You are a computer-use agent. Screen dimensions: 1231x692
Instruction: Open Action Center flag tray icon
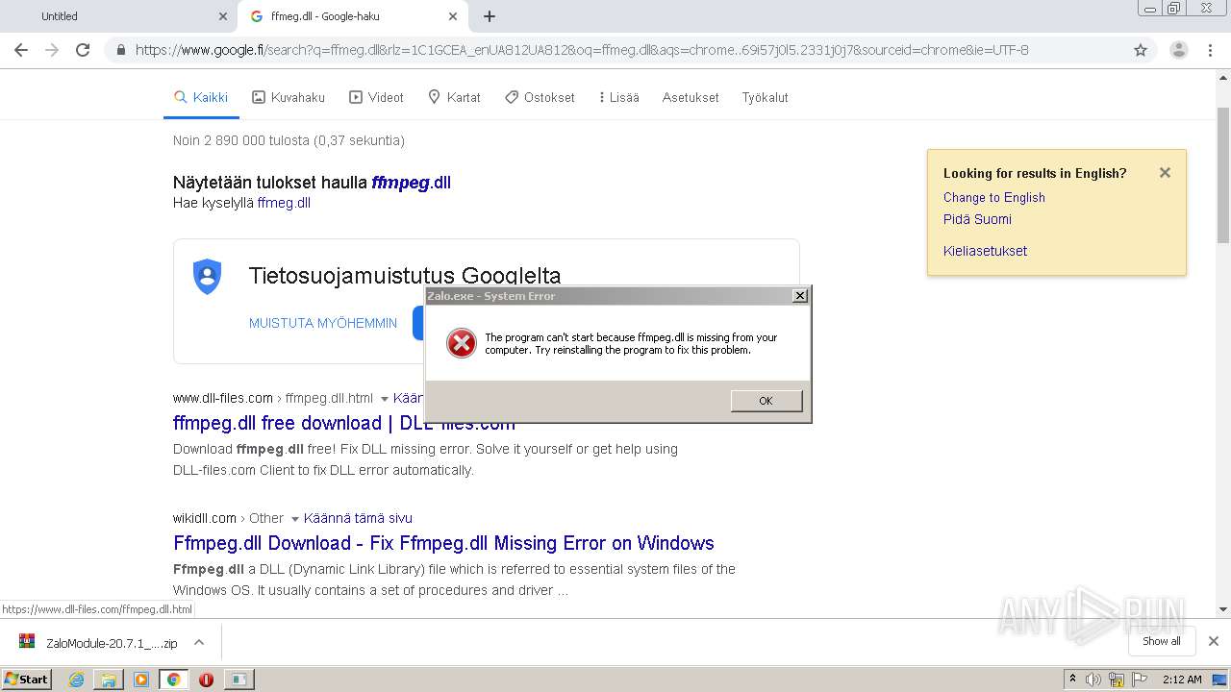pyautogui.click(x=1139, y=680)
